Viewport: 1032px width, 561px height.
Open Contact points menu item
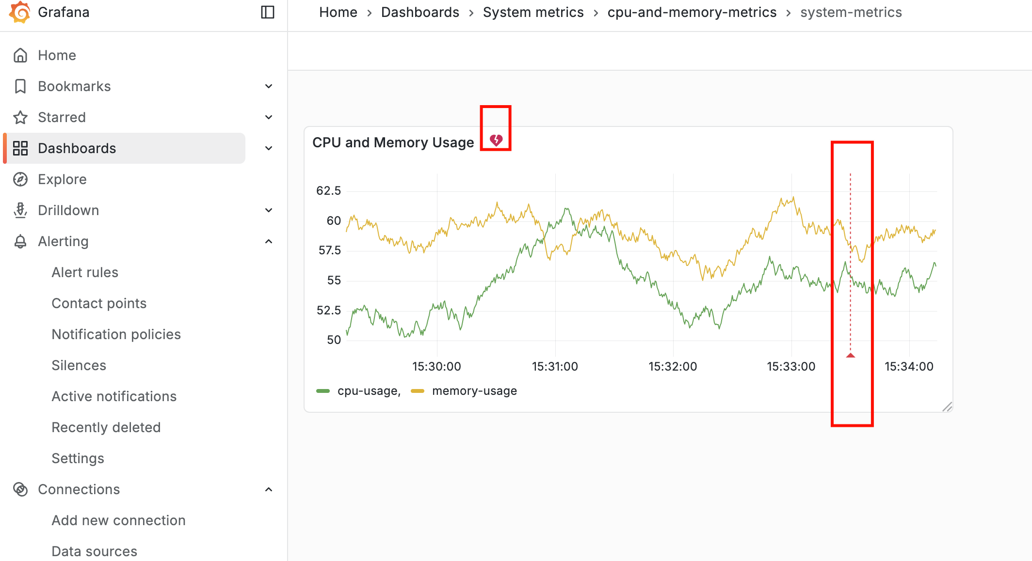99,303
